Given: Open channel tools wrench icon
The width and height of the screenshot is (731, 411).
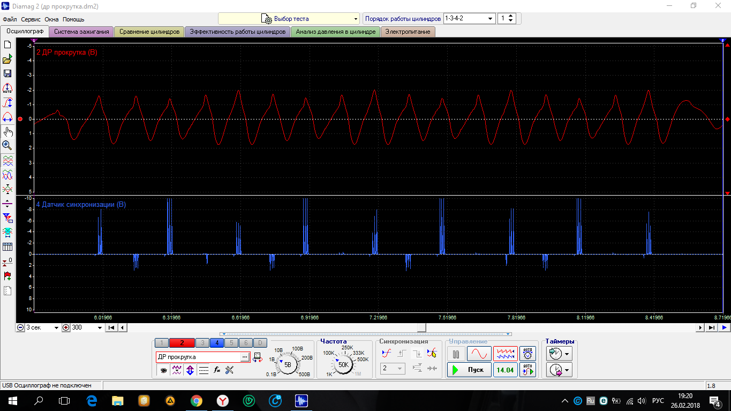Looking at the screenshot, I should point(230,370).
